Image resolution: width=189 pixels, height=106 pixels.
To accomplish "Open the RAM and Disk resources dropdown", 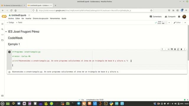I will pyautogui.click(x=169, y=23).
